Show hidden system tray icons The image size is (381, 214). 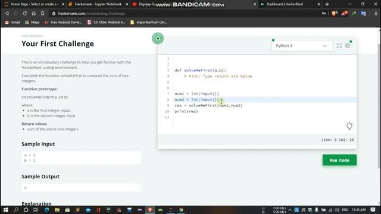[x=290, y=210]
